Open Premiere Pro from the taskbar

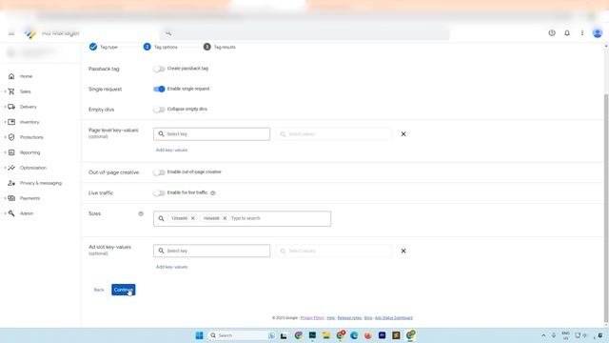tap(383, 335)
